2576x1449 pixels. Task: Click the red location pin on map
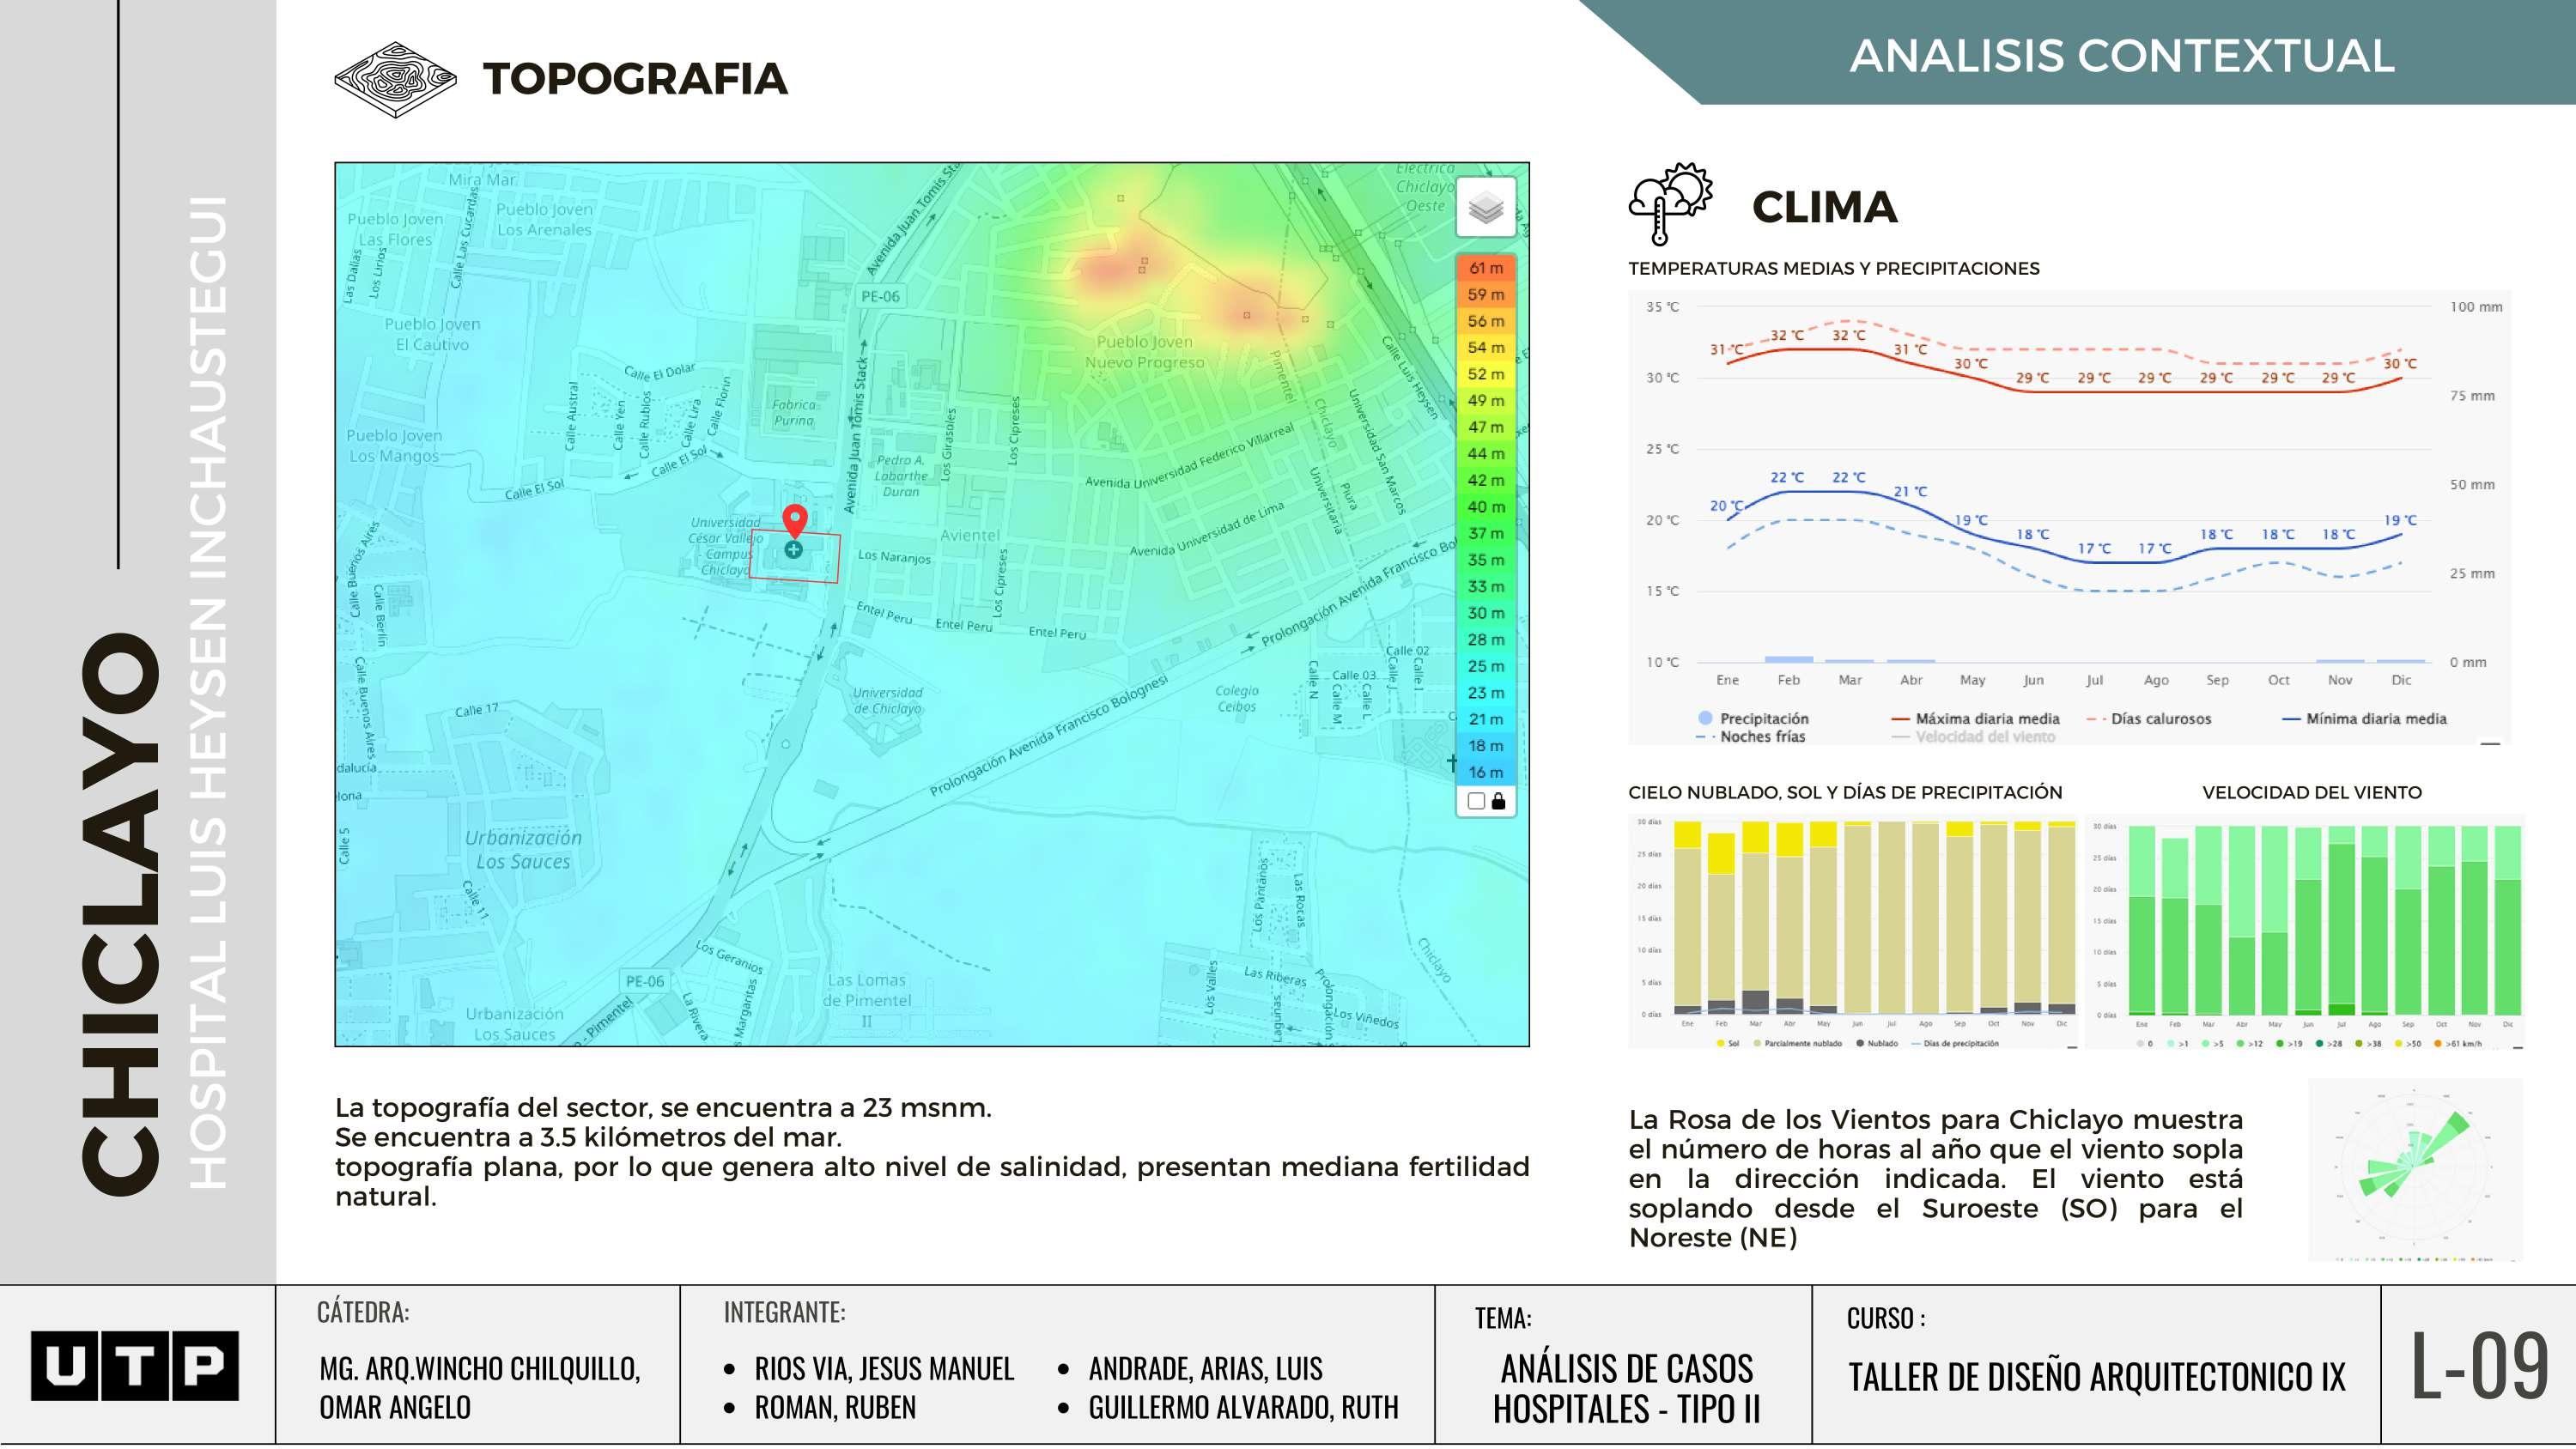(794, 520)
